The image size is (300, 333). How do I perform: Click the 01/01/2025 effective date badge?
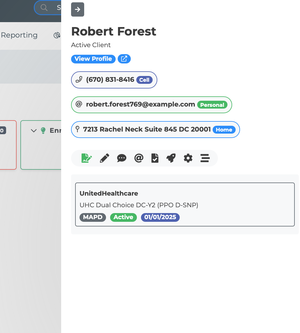pos(160,217)
